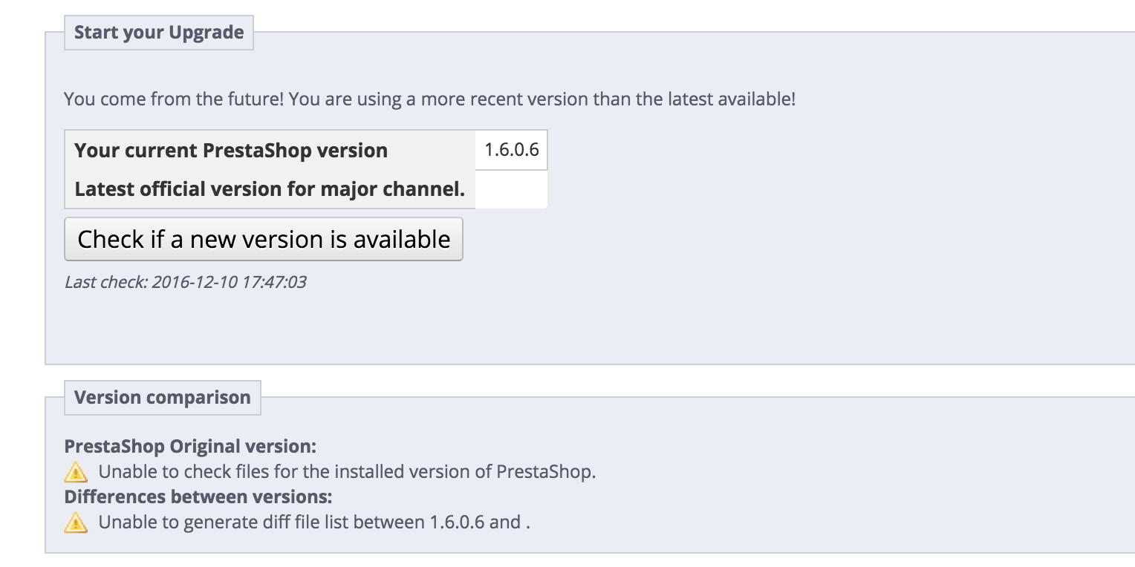The height and width of the screenshot is (567, 1135).
Task: Click the "You come from the future!" sentence
Action: pos(174,99)
